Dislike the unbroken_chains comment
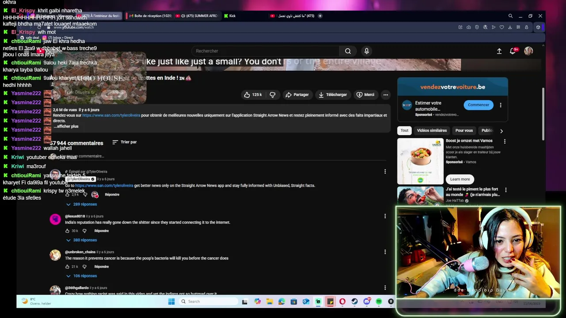The width and height of the screenshot is (566, 318). [84, 267]
